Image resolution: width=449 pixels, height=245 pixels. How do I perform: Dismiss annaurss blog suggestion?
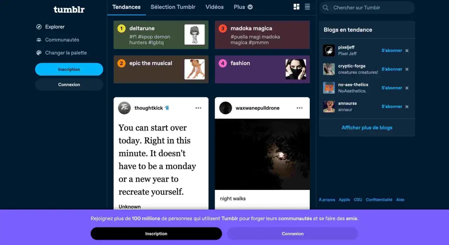[407, 106]
